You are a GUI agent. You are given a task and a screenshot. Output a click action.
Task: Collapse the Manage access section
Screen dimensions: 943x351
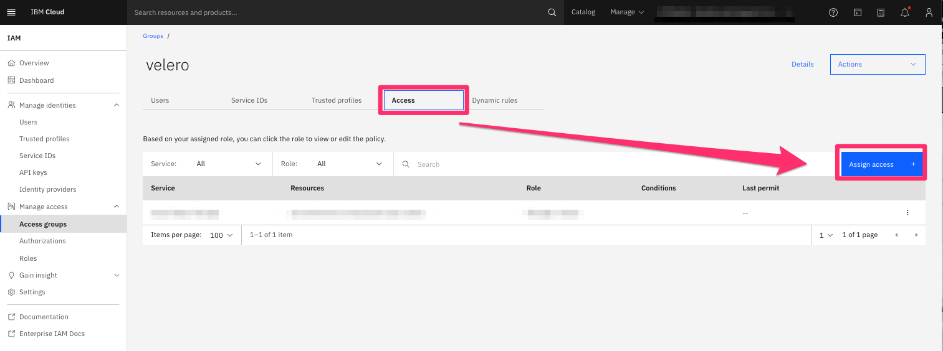117,207
